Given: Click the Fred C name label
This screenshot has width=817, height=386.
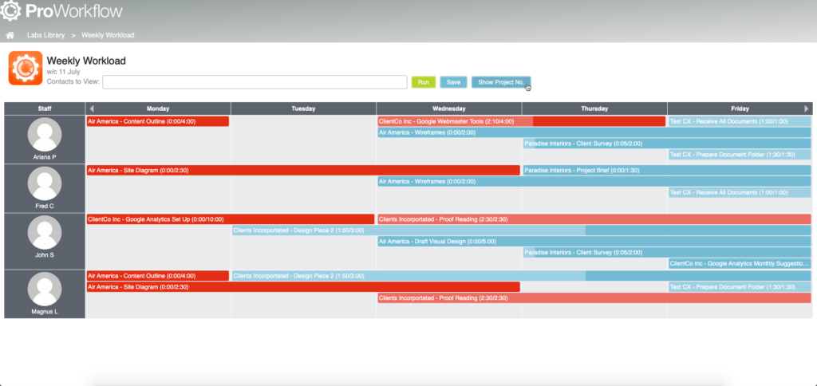Looking at the screenshot, I should pos(45,207).
